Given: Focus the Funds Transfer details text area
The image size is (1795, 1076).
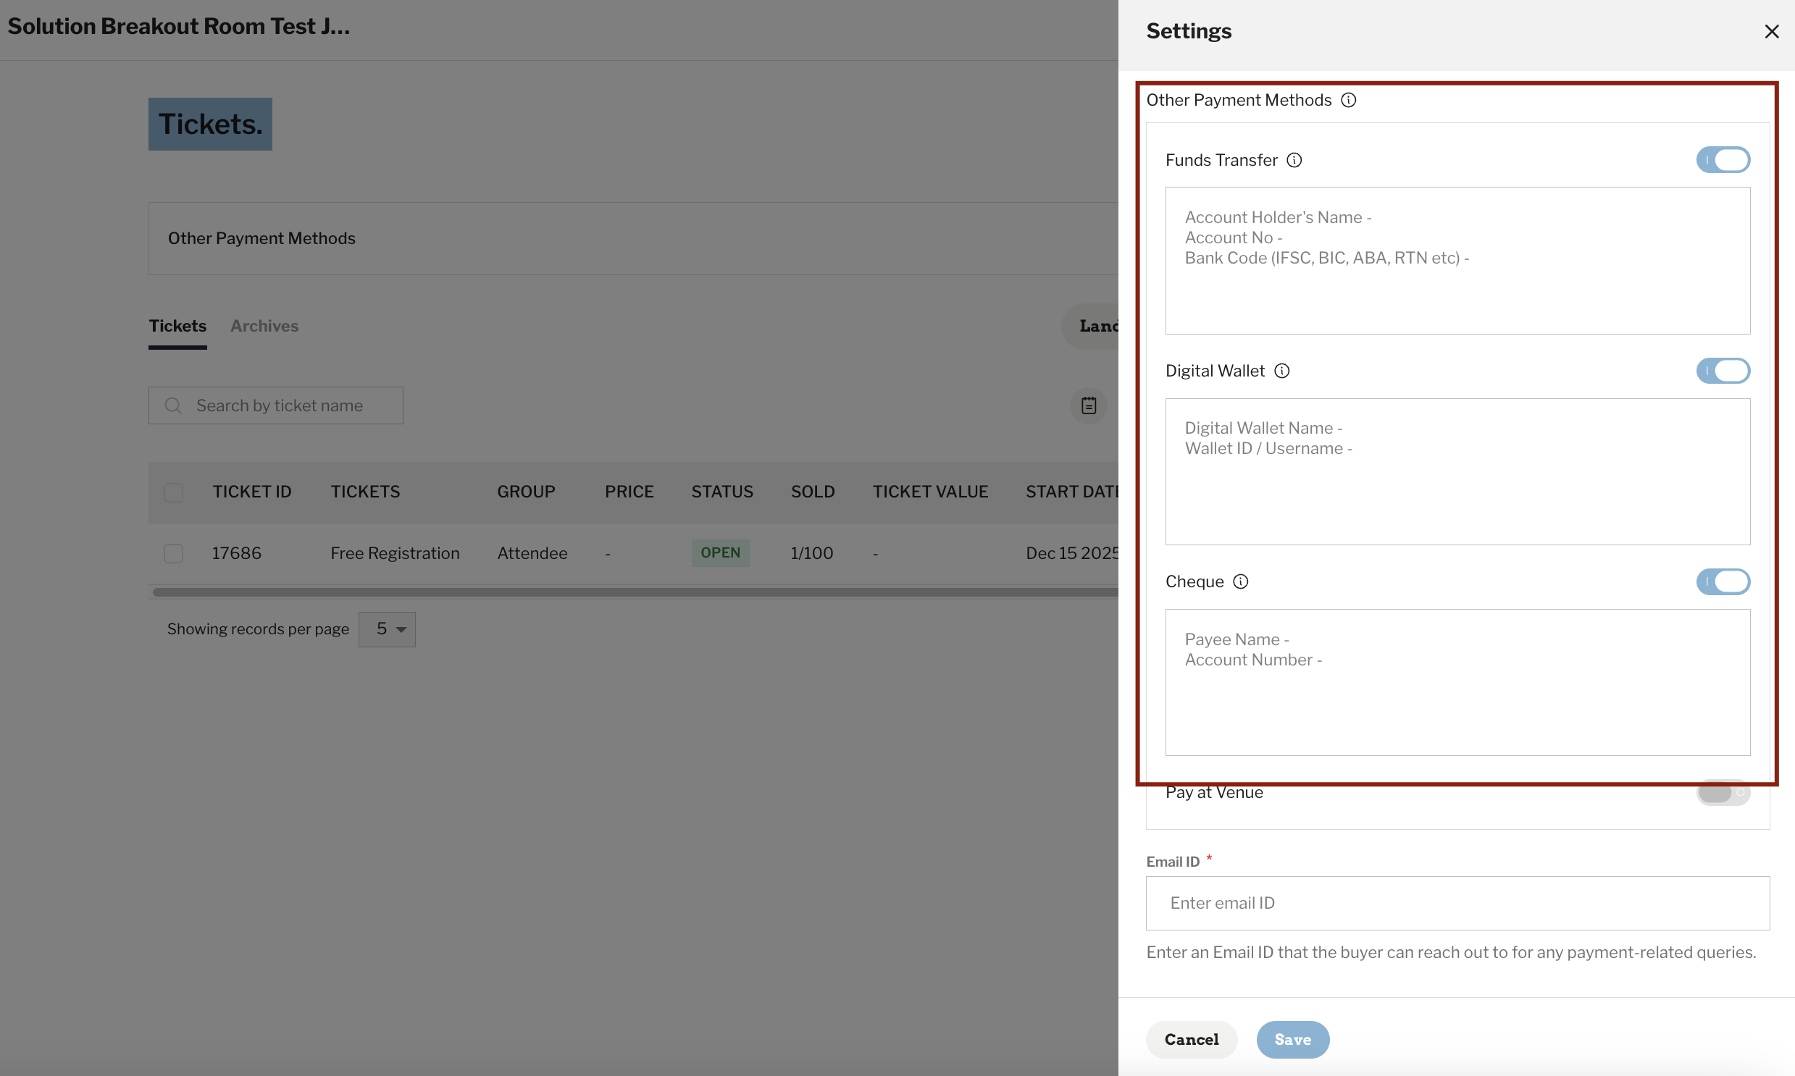Looking at the screenshot, I should click(x=1457, y=261).
